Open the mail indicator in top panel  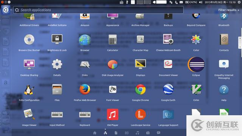(x=181, y=2)
